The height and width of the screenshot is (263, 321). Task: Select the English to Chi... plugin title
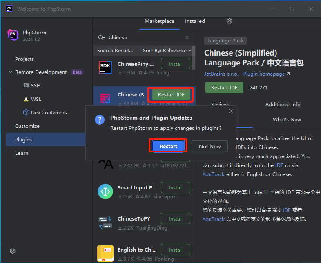click(137, 250)
